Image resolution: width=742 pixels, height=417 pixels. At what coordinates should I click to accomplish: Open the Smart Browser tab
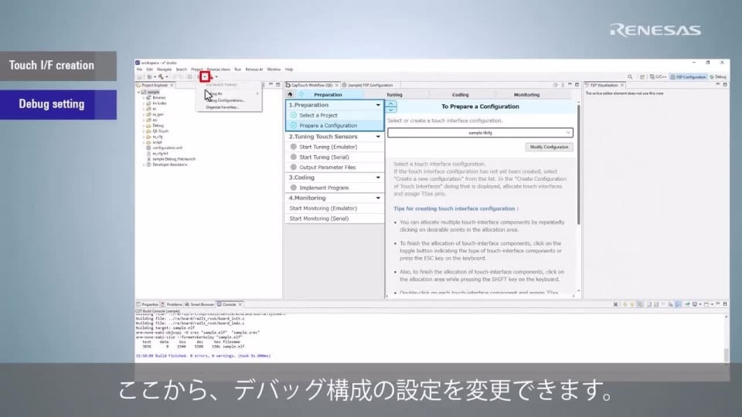point(199,304)
